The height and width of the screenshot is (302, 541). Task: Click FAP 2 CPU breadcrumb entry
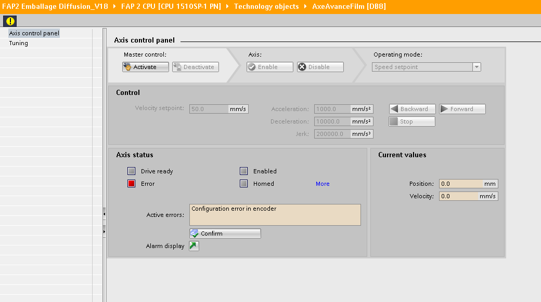171,6
